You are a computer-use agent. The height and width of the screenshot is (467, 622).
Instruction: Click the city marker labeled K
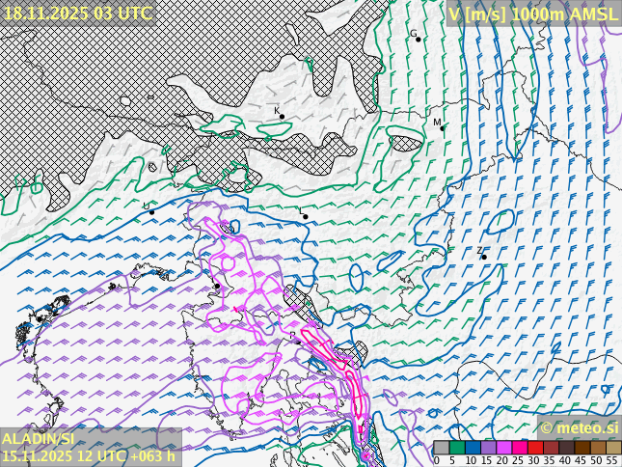tap(282, 117)
